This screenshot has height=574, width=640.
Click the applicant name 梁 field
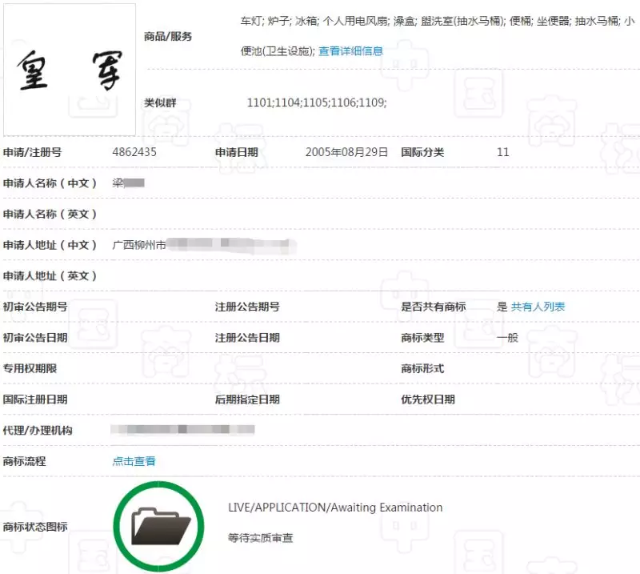pyautogui.click(x=126, y=183)
